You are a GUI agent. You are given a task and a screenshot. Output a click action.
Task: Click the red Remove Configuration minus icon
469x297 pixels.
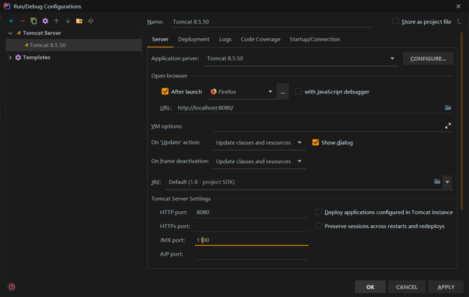pos(22,21)
